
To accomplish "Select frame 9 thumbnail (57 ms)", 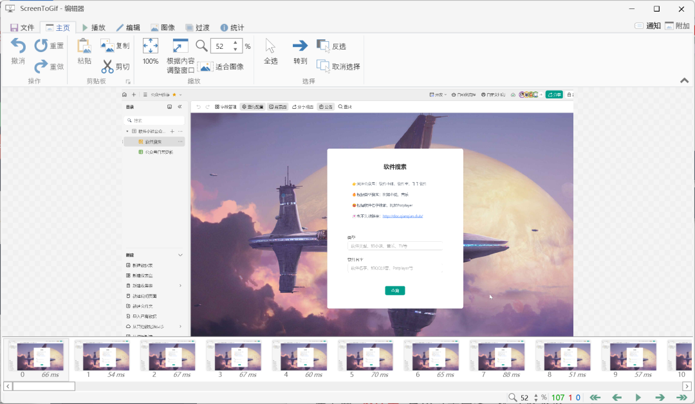I will [x=630, y=359].
